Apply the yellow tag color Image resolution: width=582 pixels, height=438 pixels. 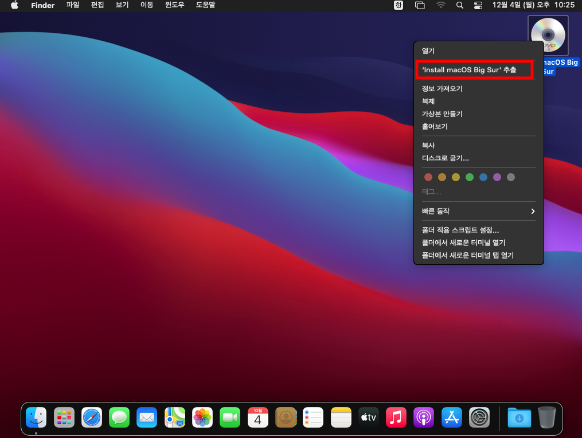(456, 177)
